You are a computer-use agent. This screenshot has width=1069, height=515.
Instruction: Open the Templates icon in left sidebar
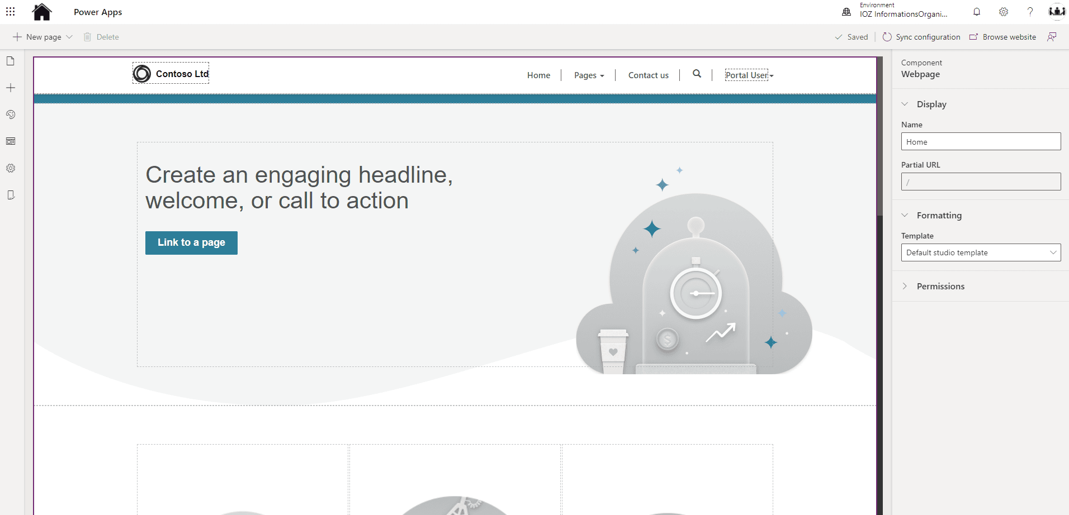11,141
